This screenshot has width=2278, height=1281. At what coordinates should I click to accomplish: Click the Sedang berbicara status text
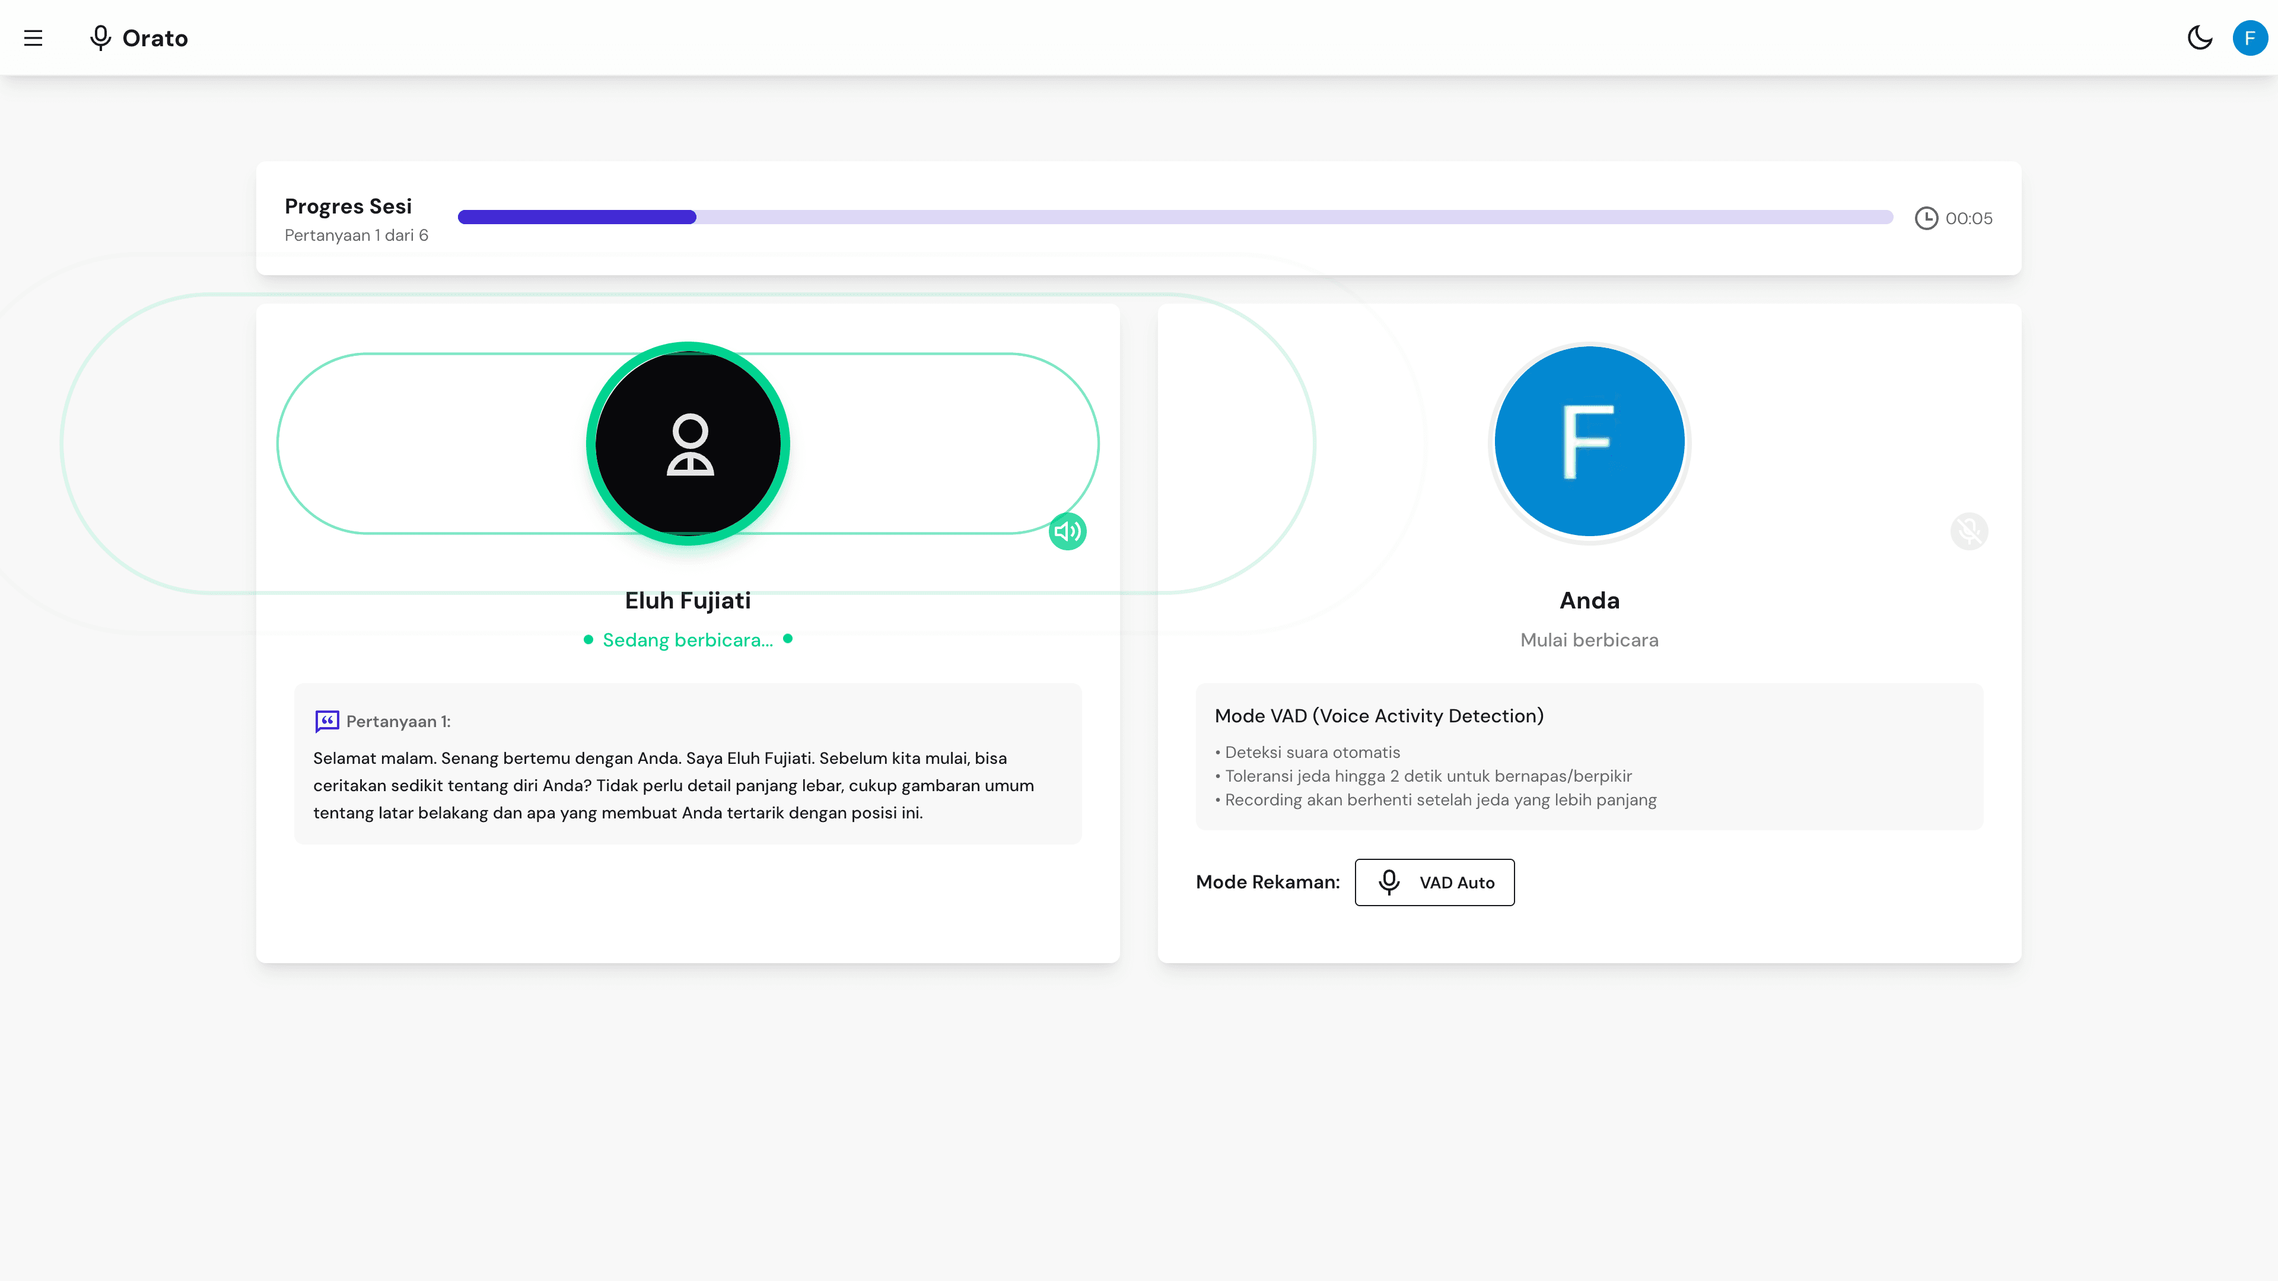pyautogui.click(x=687, y=640)
